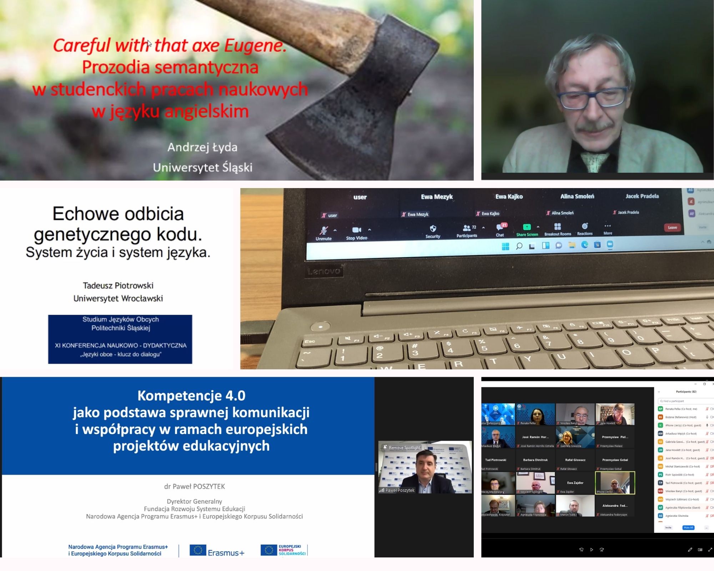
Task: Open more options beside Mute All
Action: coord(706,527)
